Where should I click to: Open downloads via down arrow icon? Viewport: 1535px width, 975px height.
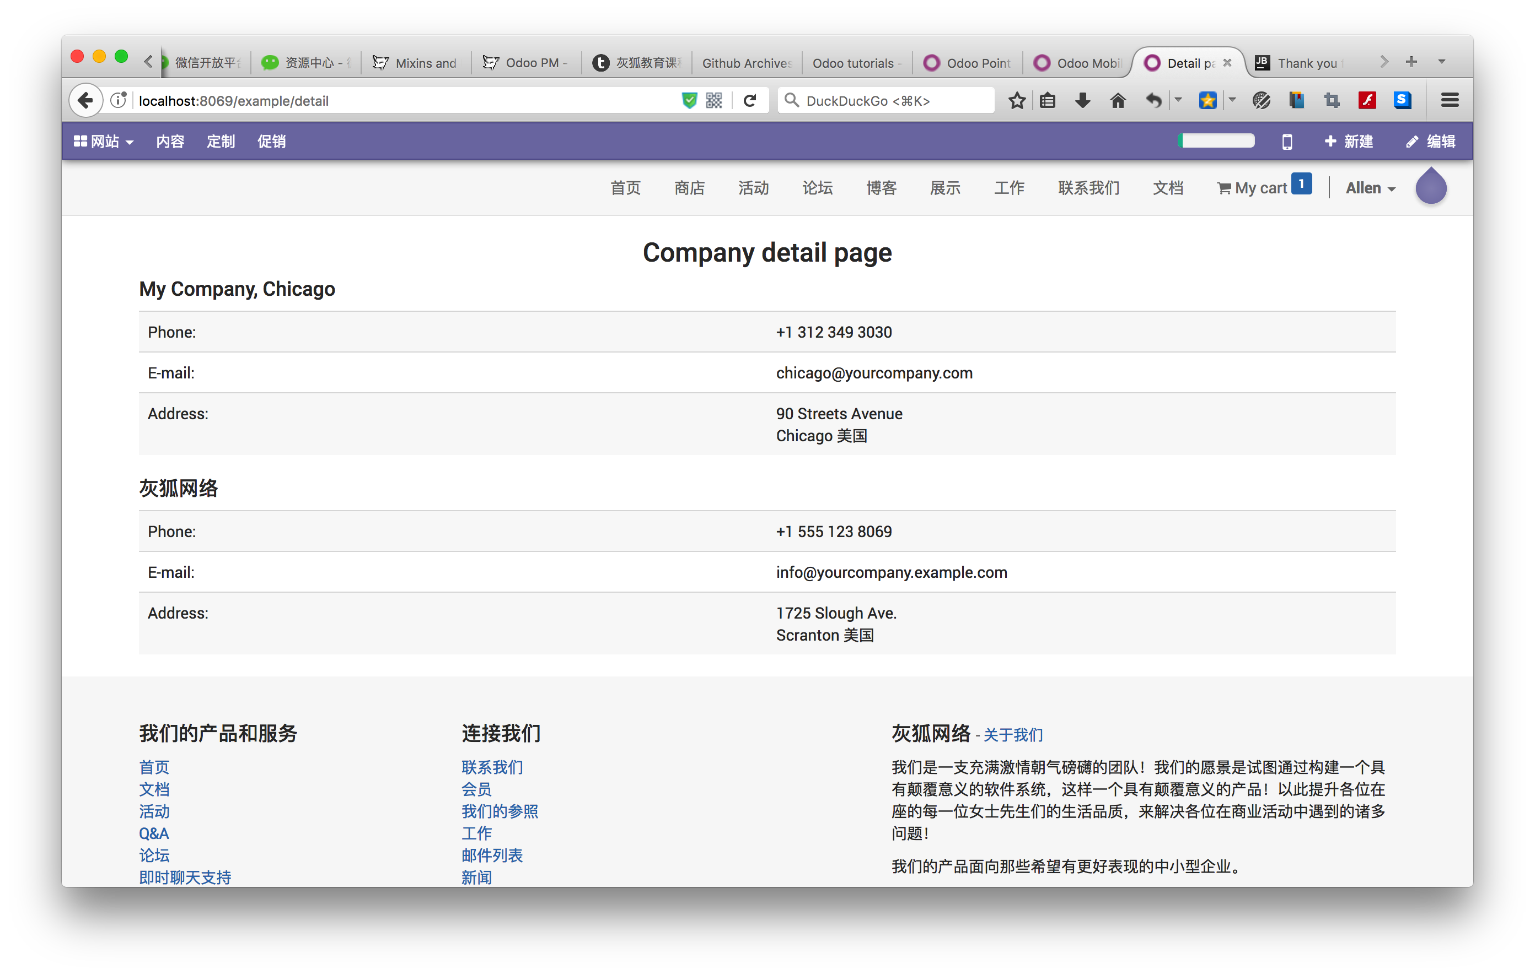point(1082,101)
